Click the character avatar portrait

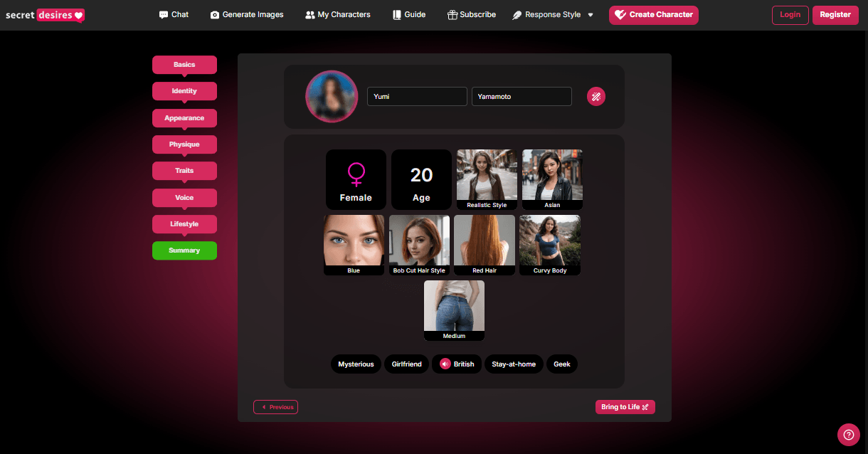point(332,97)
